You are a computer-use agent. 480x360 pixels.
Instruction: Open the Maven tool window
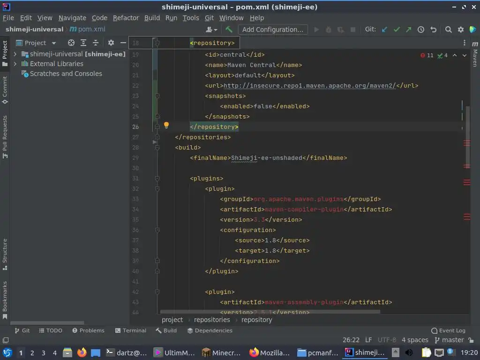(x=475, y=54)
